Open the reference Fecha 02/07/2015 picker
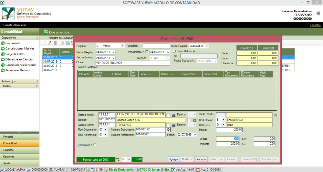 tap(195, 135)
